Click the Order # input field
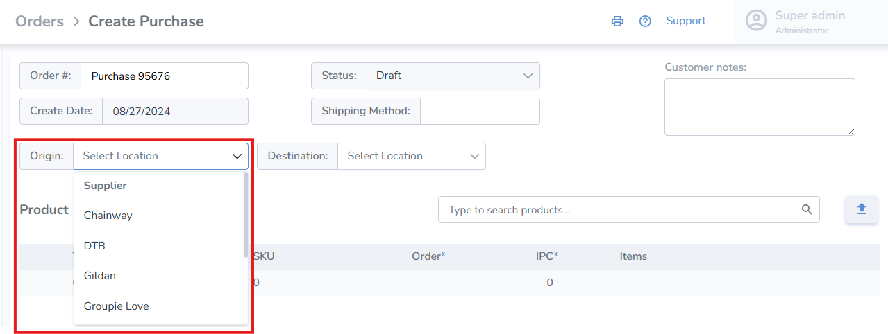The height and width of the screenshot is (334, 888). pos(164,76)
